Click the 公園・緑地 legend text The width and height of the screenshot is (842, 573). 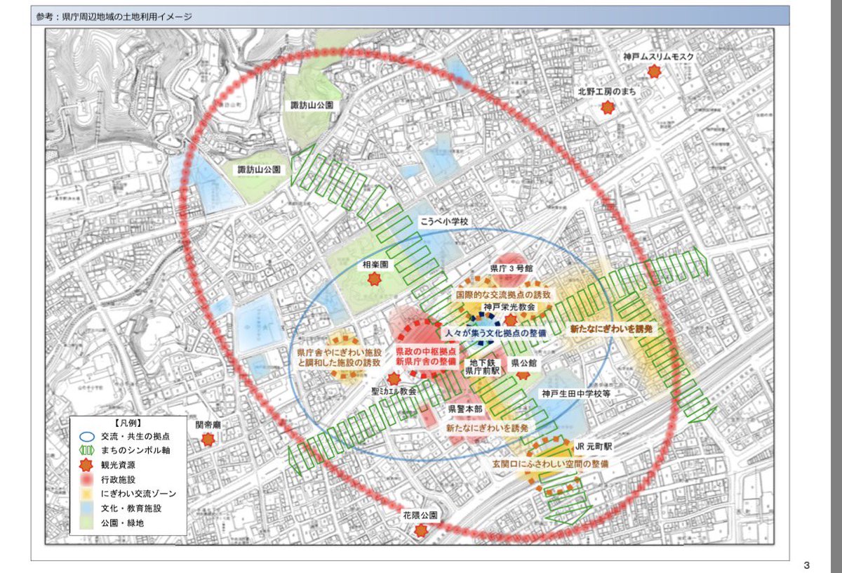pyautogui.click(x=121, y=522)
